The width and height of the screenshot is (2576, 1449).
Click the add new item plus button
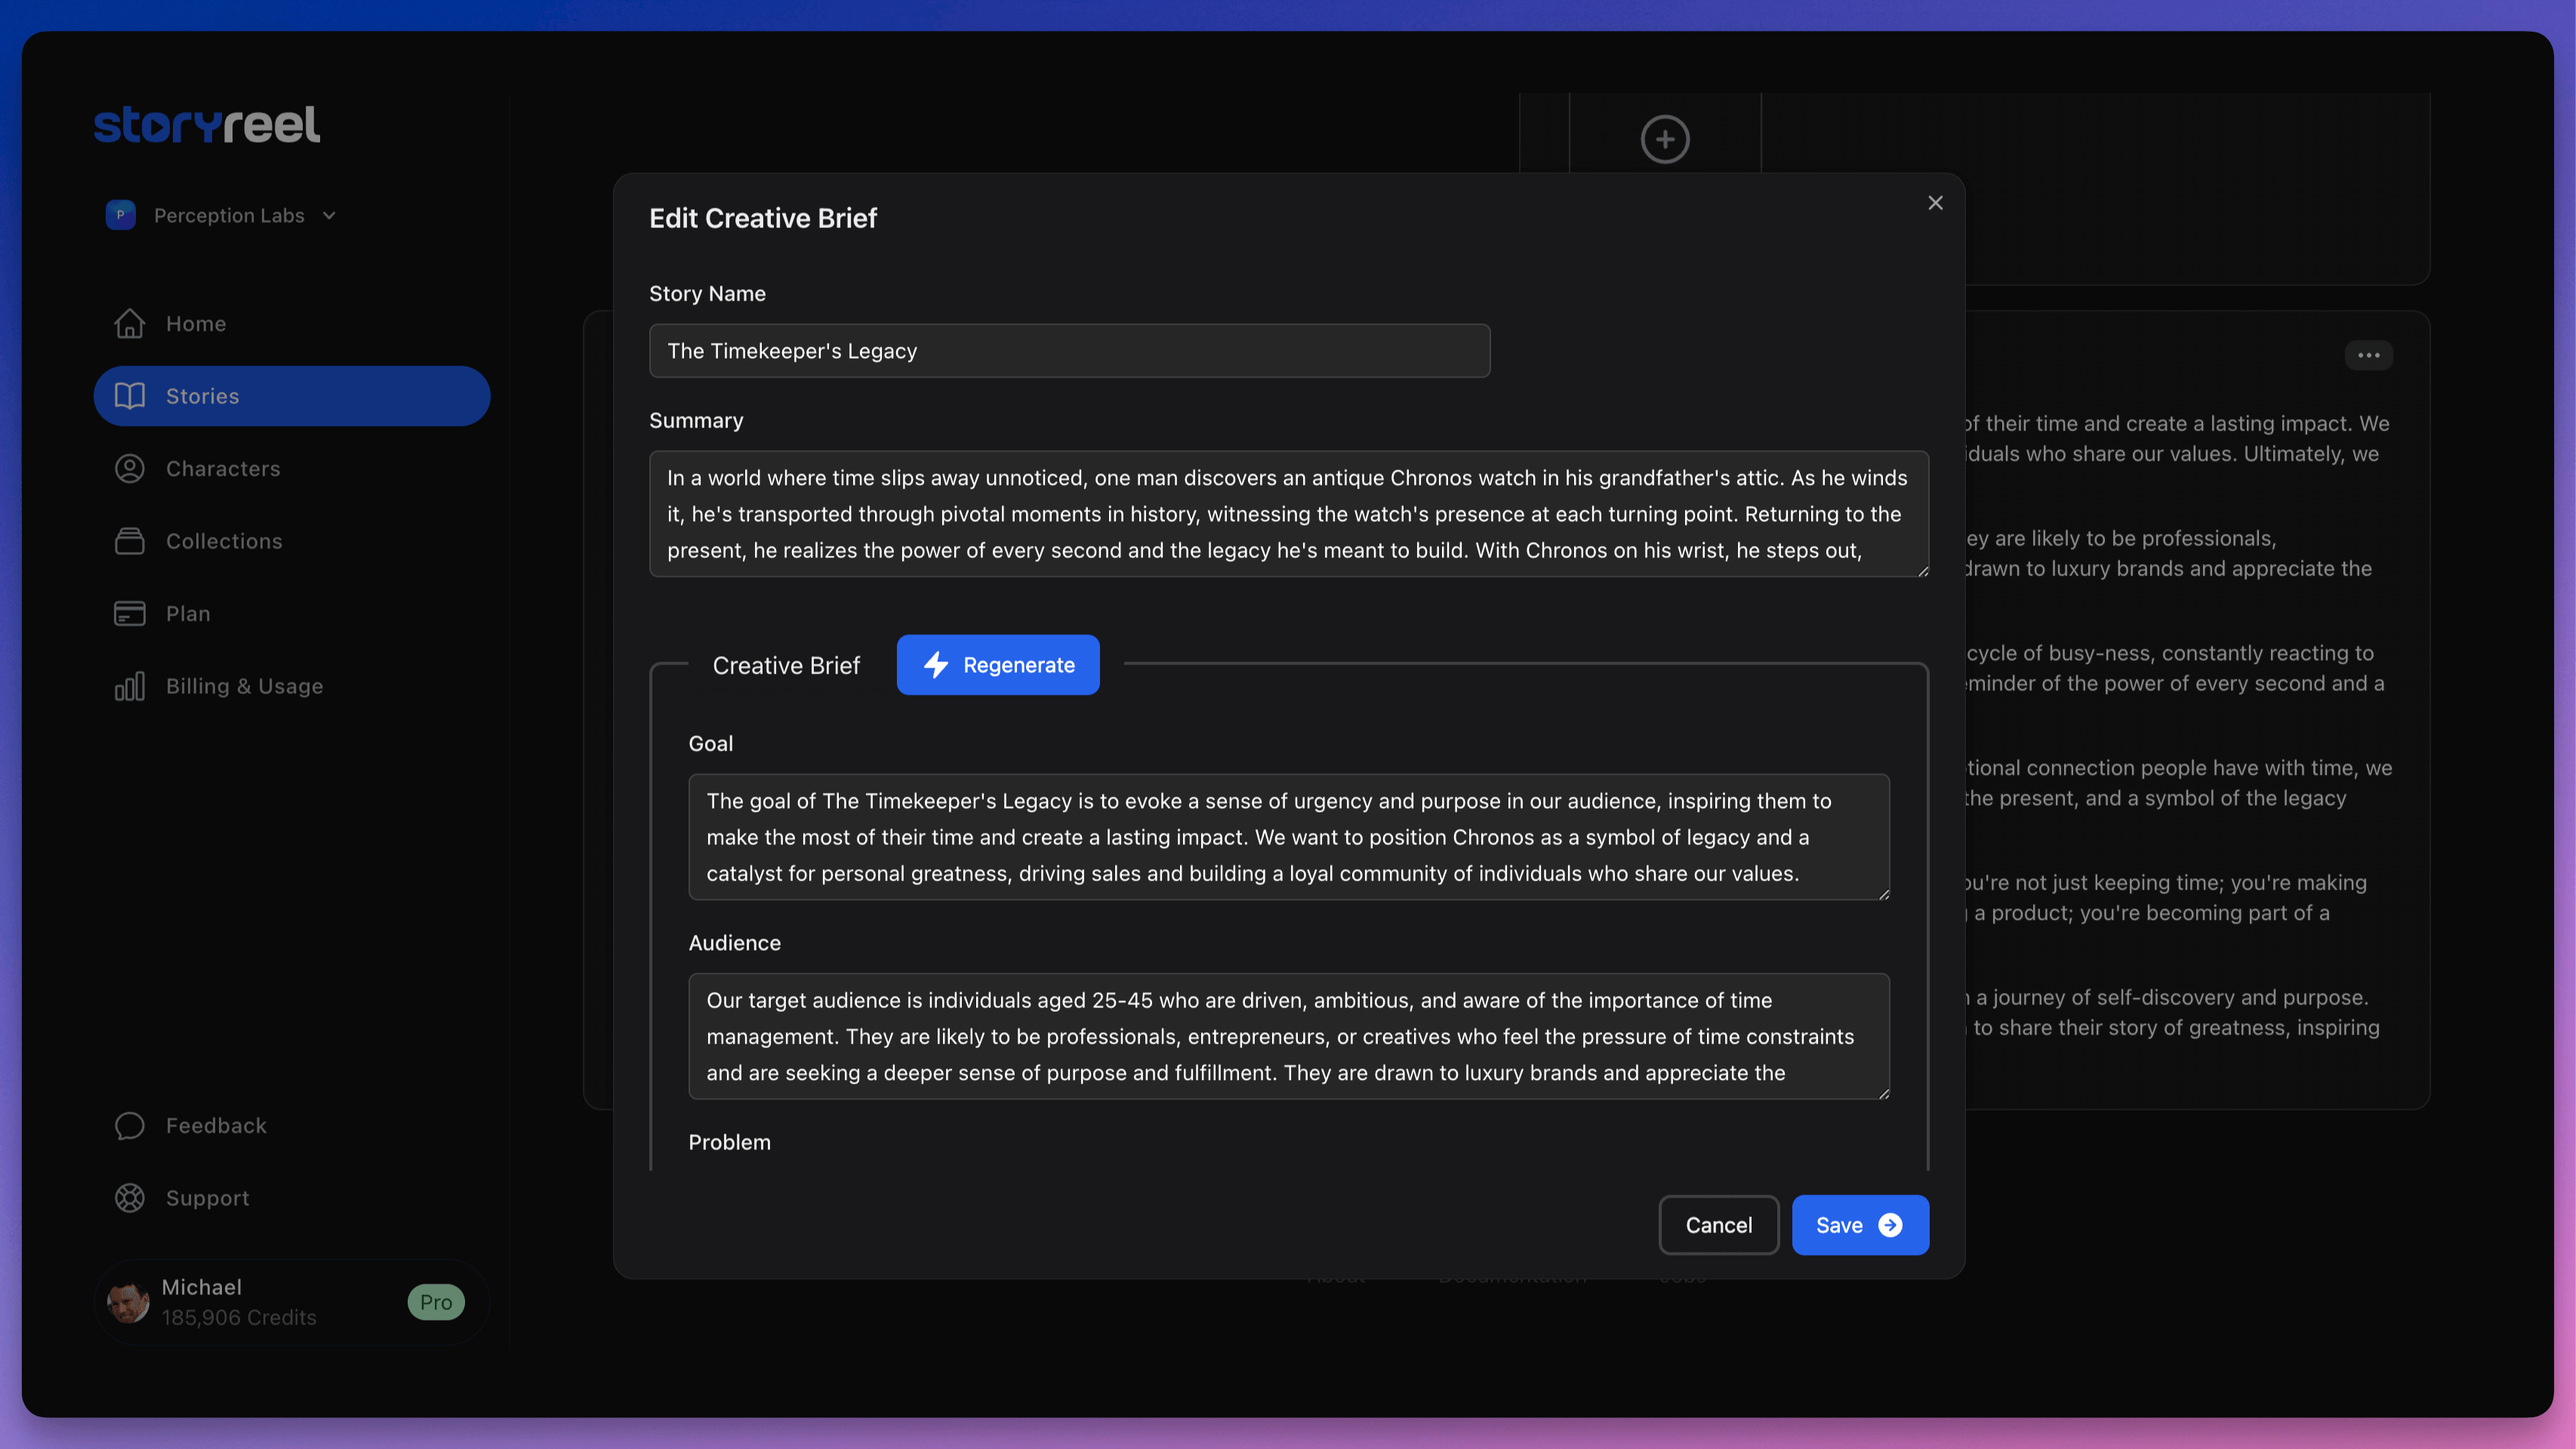tap(1663, 138)
